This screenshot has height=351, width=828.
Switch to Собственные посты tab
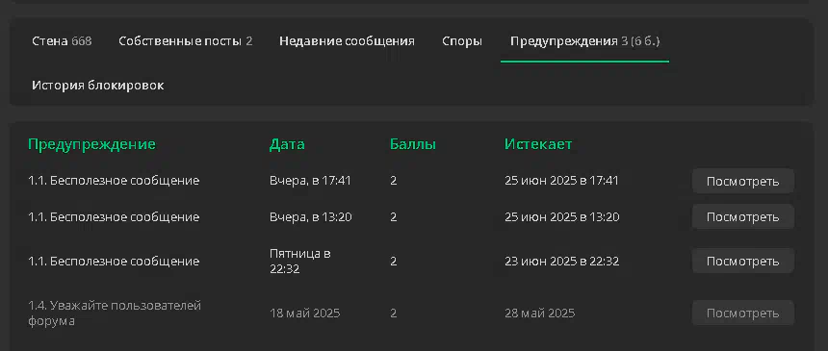pyautogui.click(x=186, y=41)
